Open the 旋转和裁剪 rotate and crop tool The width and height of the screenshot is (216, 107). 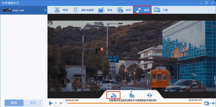click(83, 10)
